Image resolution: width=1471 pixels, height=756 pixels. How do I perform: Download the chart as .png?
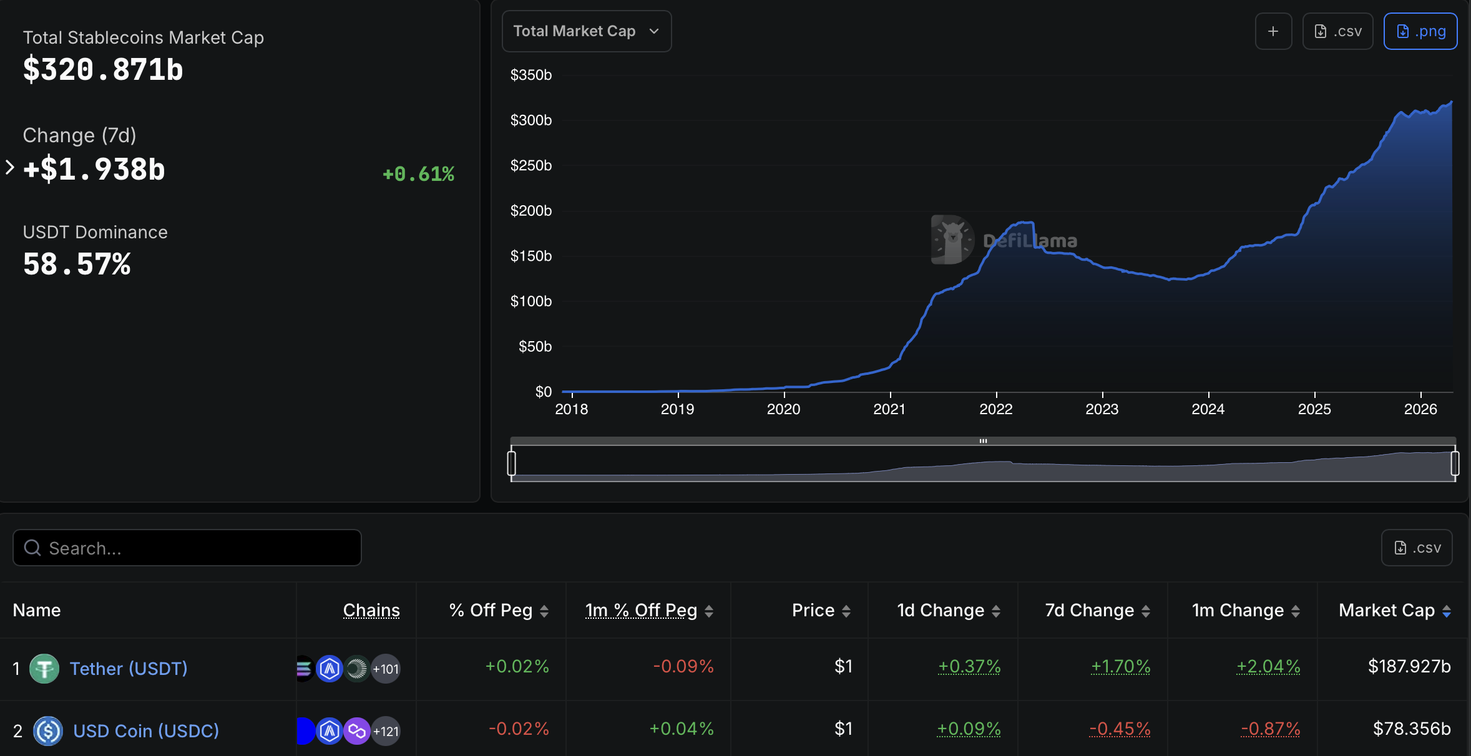coord(1420,31)
